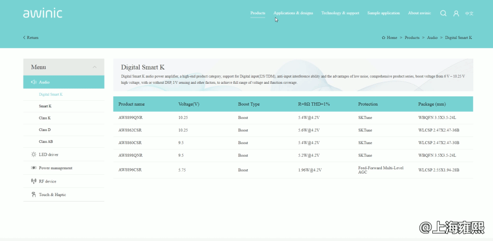Select Class AB in sidebar
The width and height of the screenshot is (493, 241).
46,142
